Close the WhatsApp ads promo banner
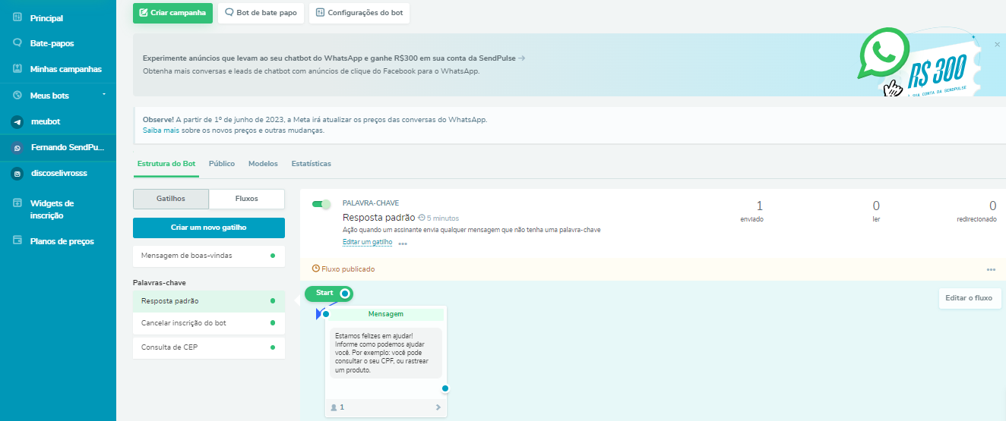Image resolution: width=1006 pixels, height=421 pixels. pos(998,45)
